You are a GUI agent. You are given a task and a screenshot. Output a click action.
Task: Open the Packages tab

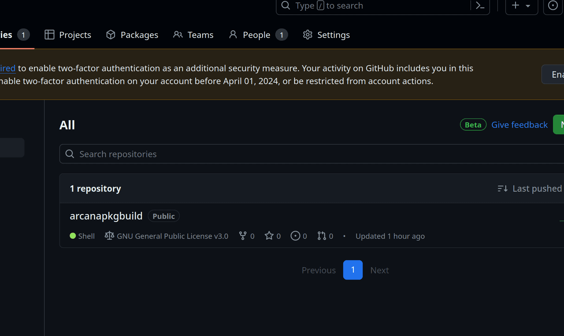click(x=132, y=35)
